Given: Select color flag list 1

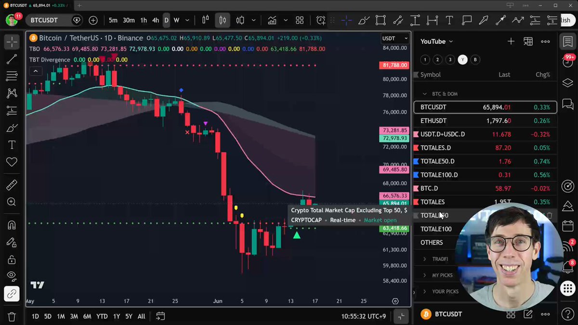Looking at the screenshot, I should coord(425,60).
